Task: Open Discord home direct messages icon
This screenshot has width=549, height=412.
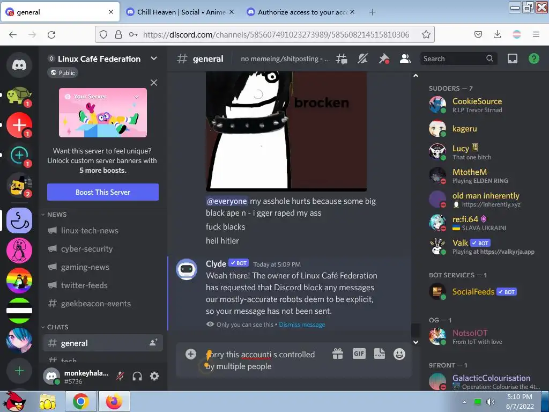Action: (19, 65)
